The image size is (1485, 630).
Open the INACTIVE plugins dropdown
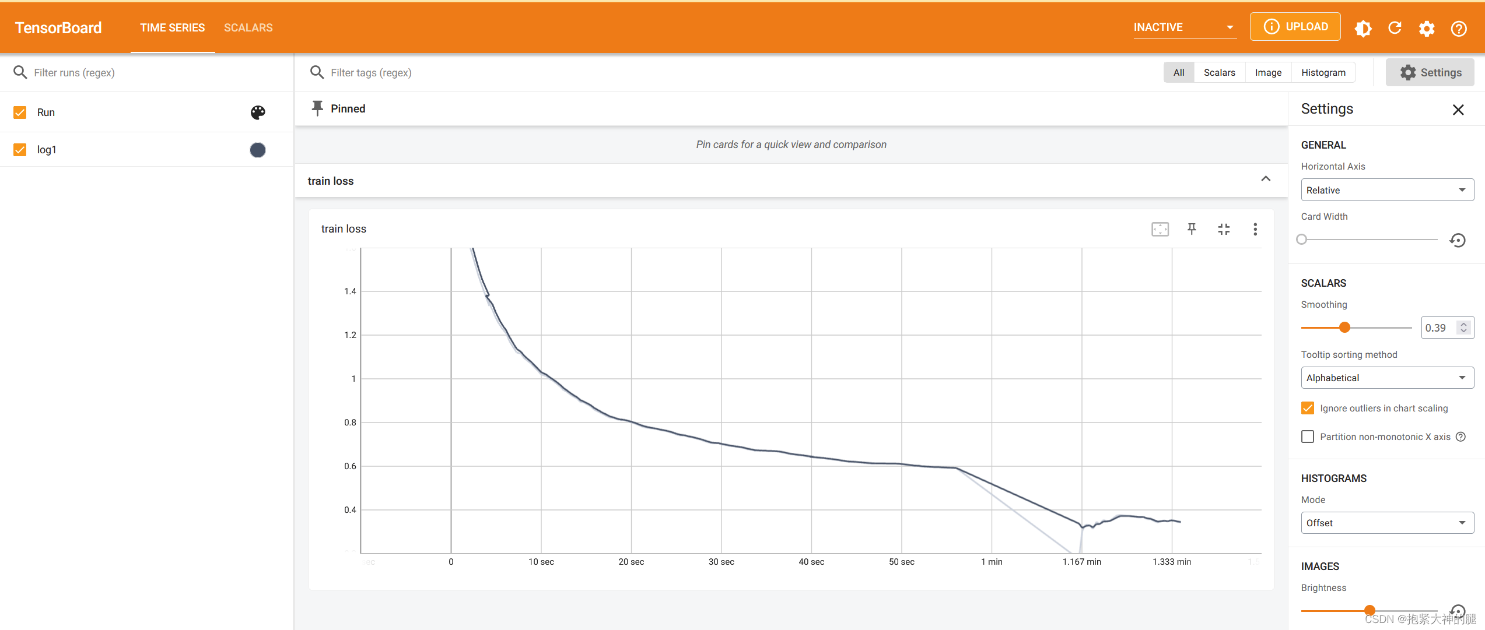(x=1185, y=27)
